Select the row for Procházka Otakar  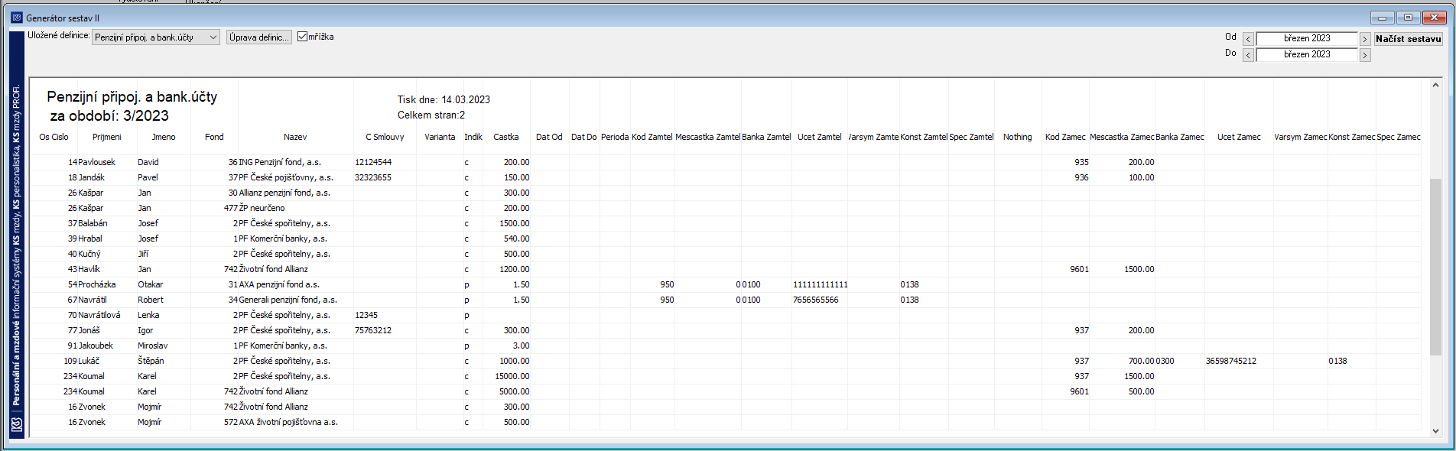[725, 284]
